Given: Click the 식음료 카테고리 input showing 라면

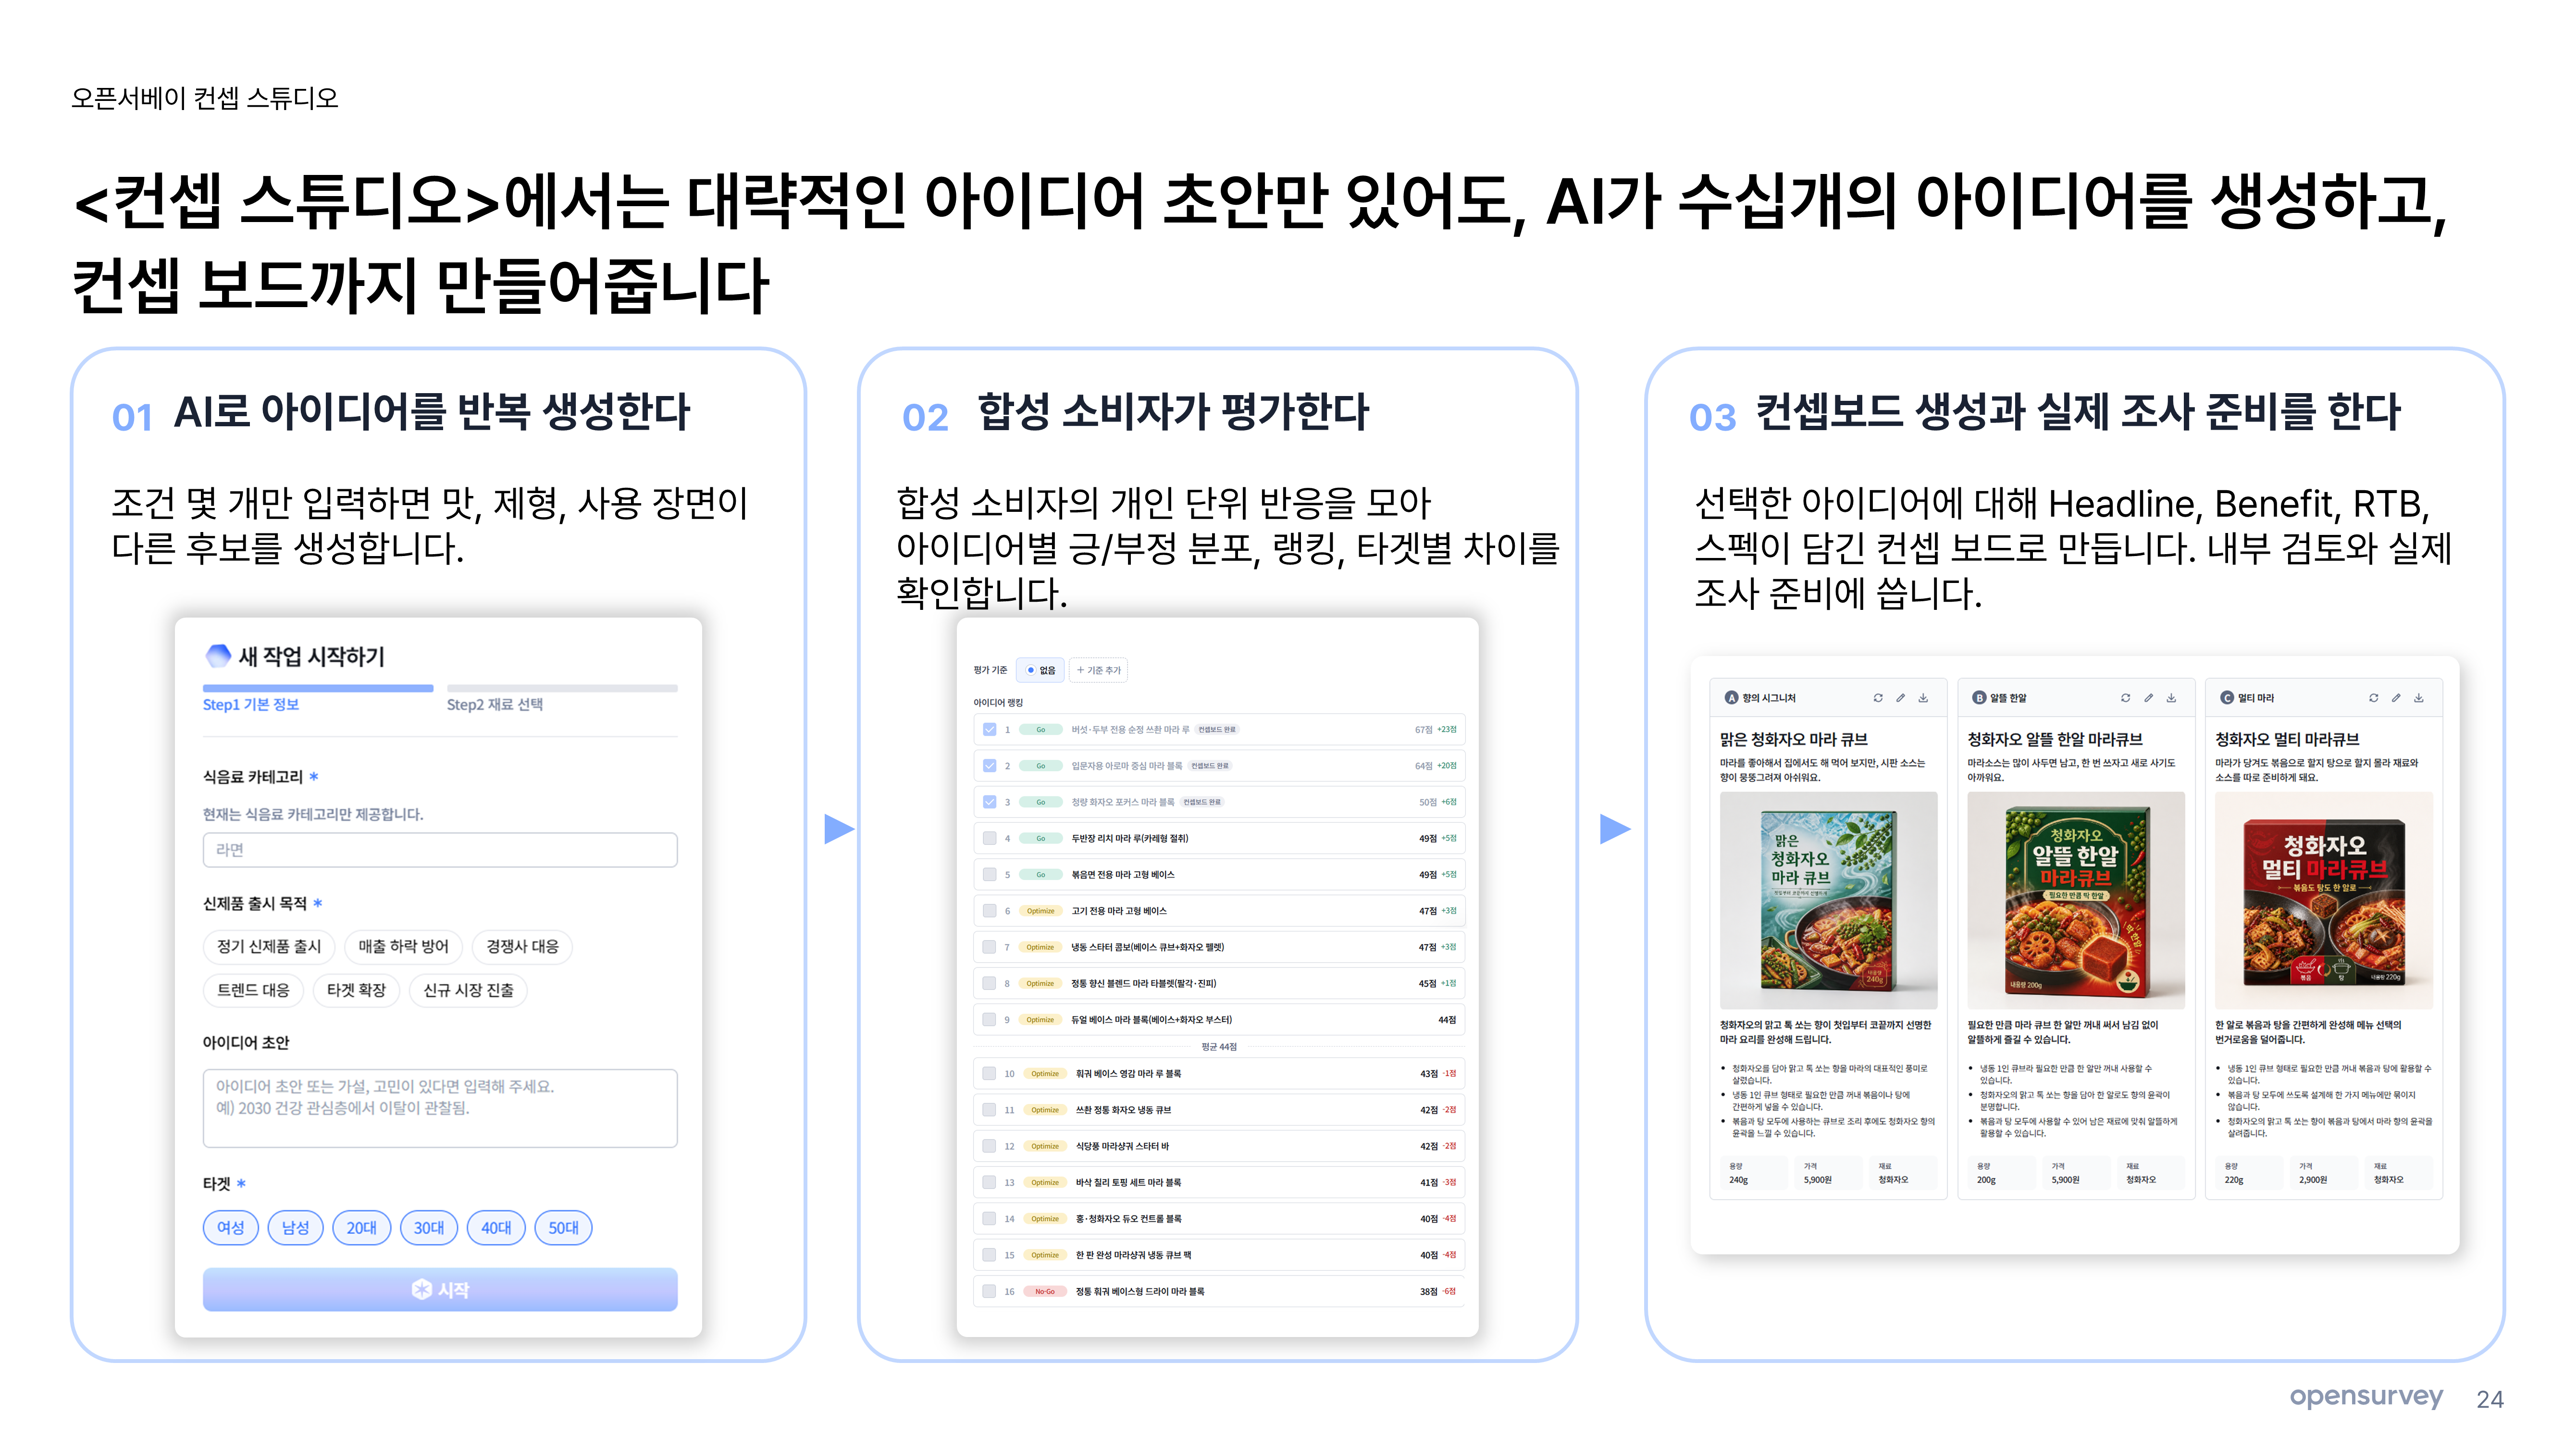Looking at the screenshot, I should click(x=440, y=850).
